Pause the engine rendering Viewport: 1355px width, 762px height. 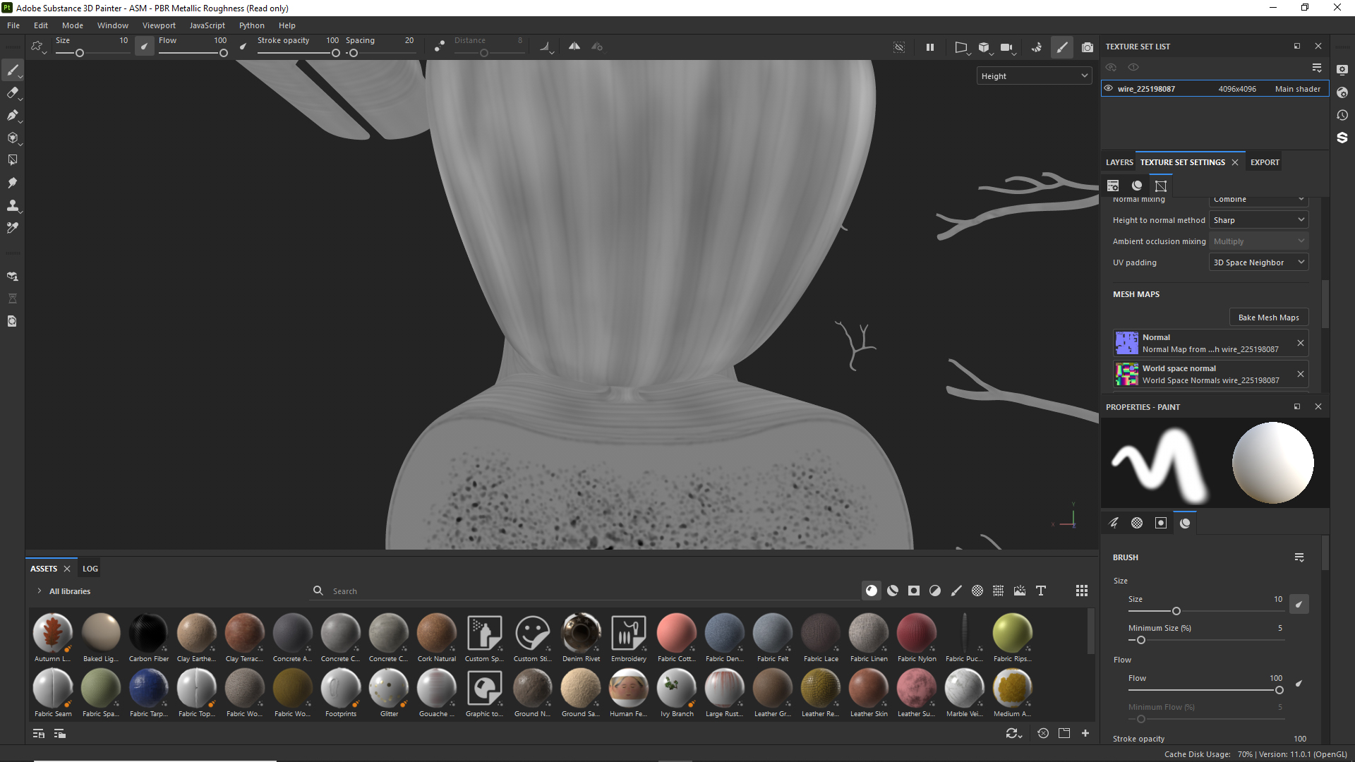930,47
